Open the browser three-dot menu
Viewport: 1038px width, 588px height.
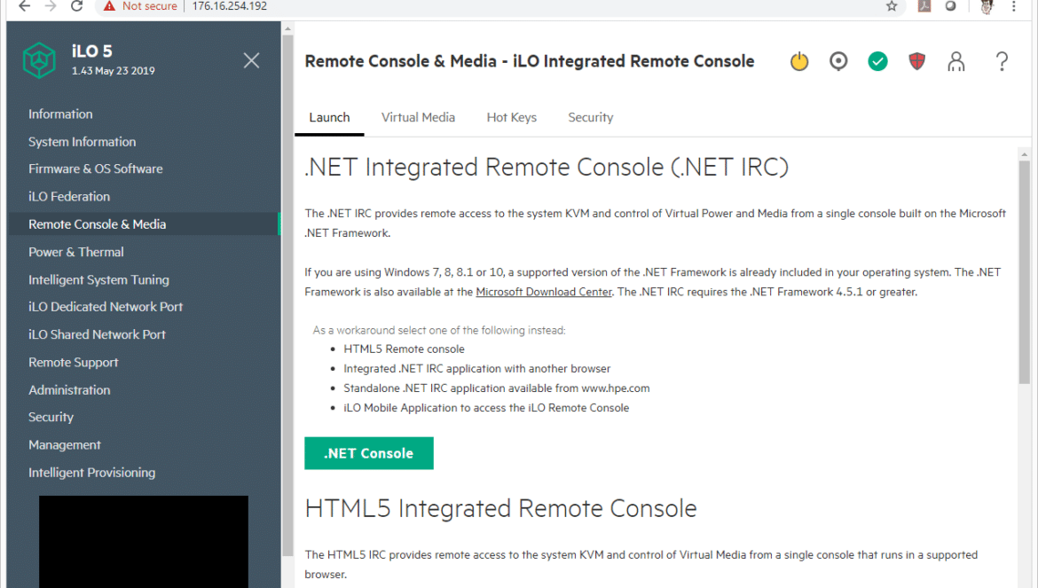click(1013, 6)
